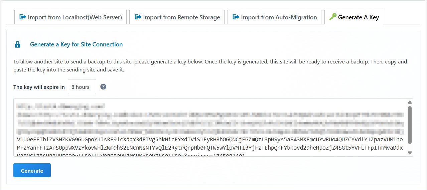Select the Generate A Key tab label

tap(358, 17)
